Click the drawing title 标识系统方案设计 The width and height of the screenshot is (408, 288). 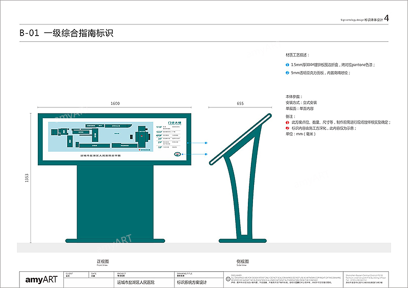tap(192, 282)
